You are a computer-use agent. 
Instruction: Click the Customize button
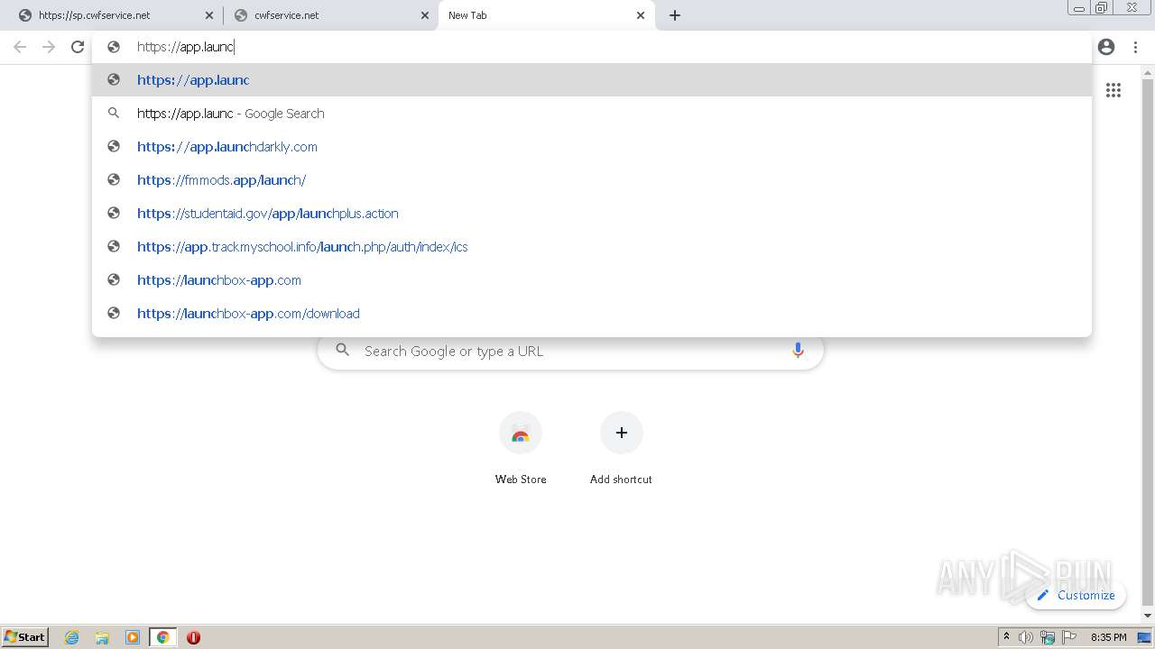(x=1076, y=595)
